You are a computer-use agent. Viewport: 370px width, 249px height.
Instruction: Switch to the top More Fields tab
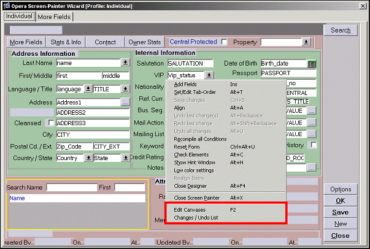point(55,17)
